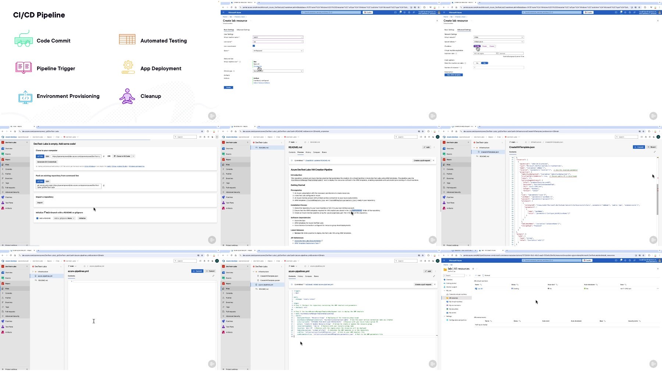Expand CreateVMTemplate.json editor to full screen
The width and height of the screenshot is (662, 372).
655,152
